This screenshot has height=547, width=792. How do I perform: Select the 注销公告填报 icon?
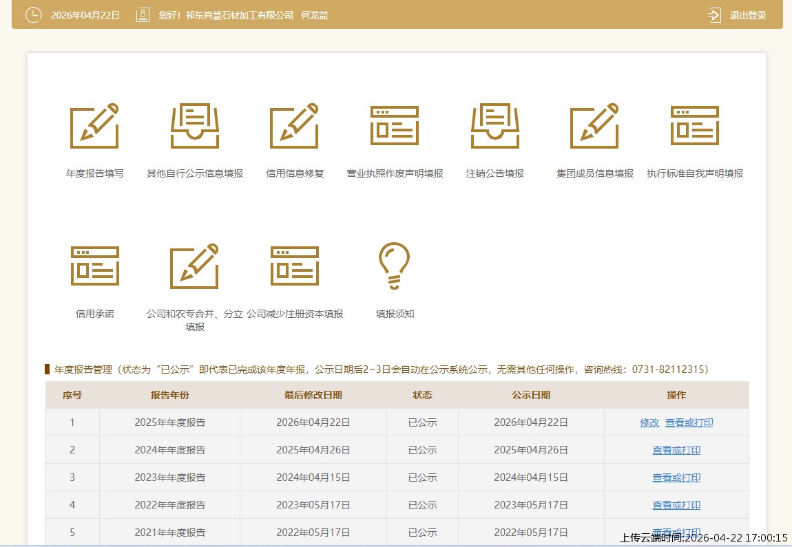[494, 127]
